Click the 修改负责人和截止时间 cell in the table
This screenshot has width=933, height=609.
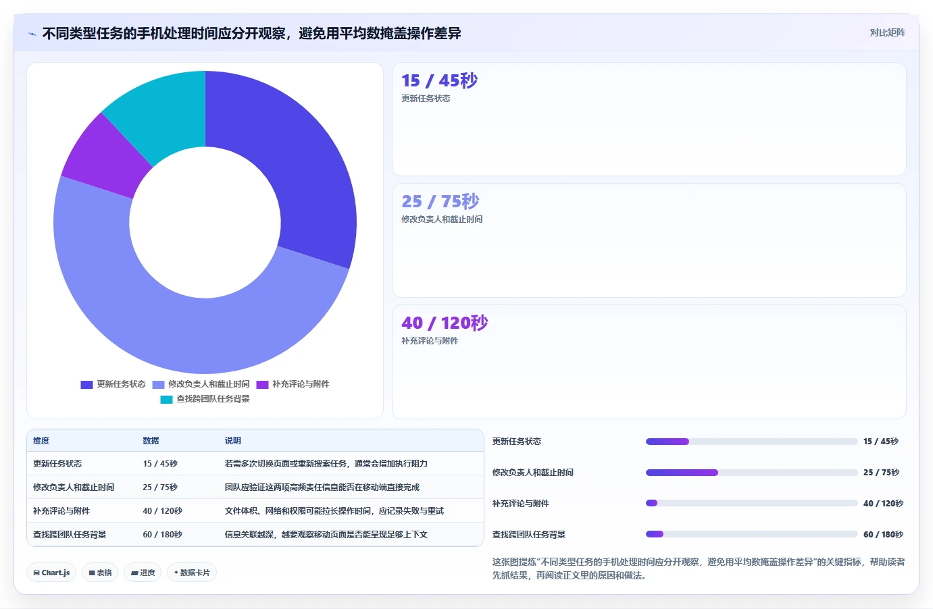click(x=74, y=487)
